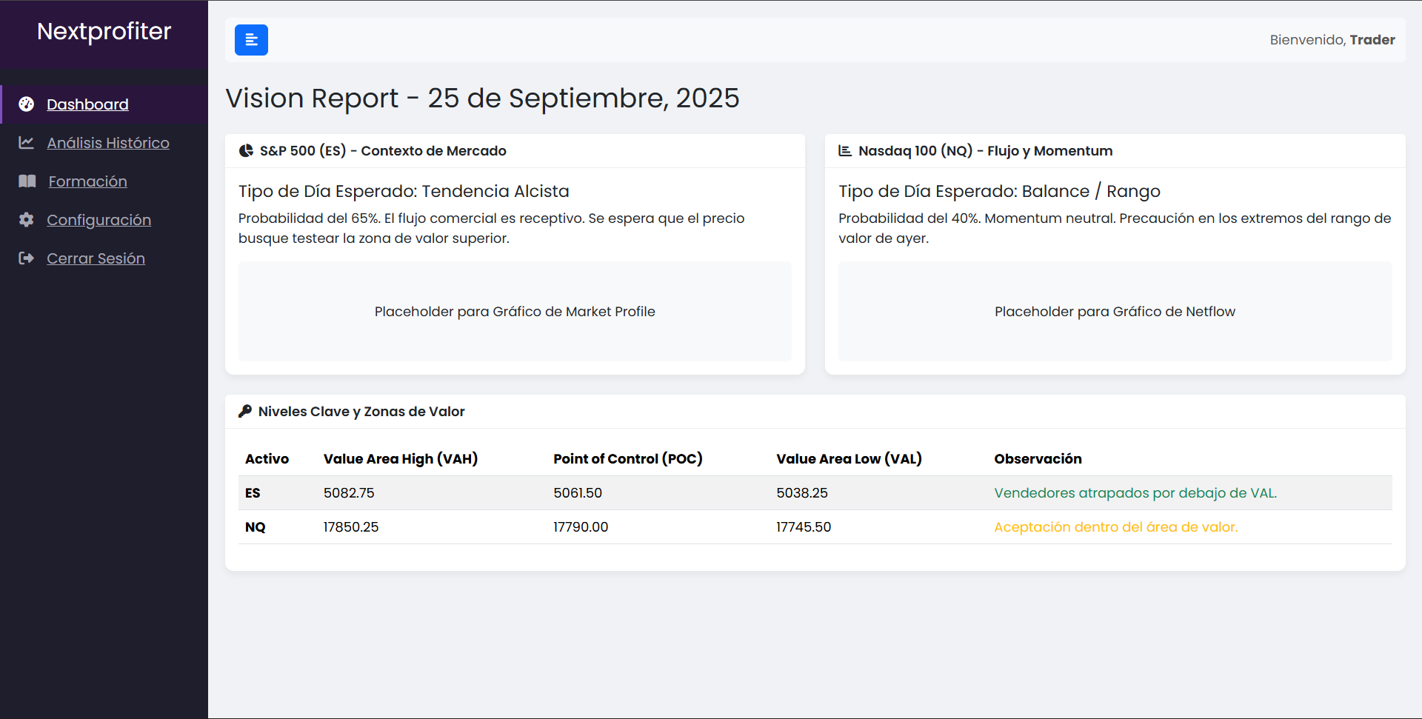This screenshot has height=719, width=1422.
Task: Open the Formación section
Action: pos(87,181)
